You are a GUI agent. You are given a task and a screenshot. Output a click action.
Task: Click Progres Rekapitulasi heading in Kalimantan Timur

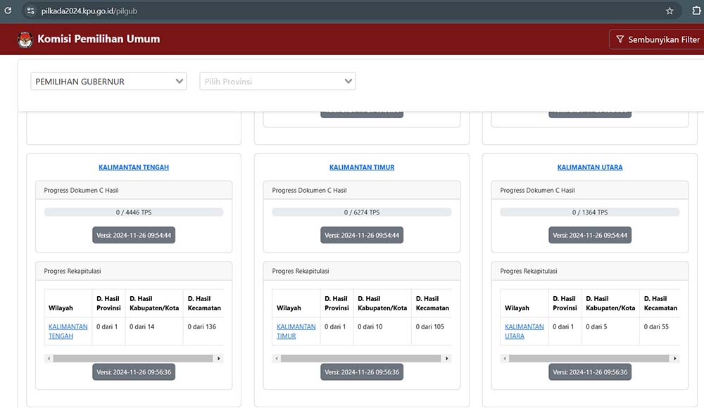tap(301, 271)
